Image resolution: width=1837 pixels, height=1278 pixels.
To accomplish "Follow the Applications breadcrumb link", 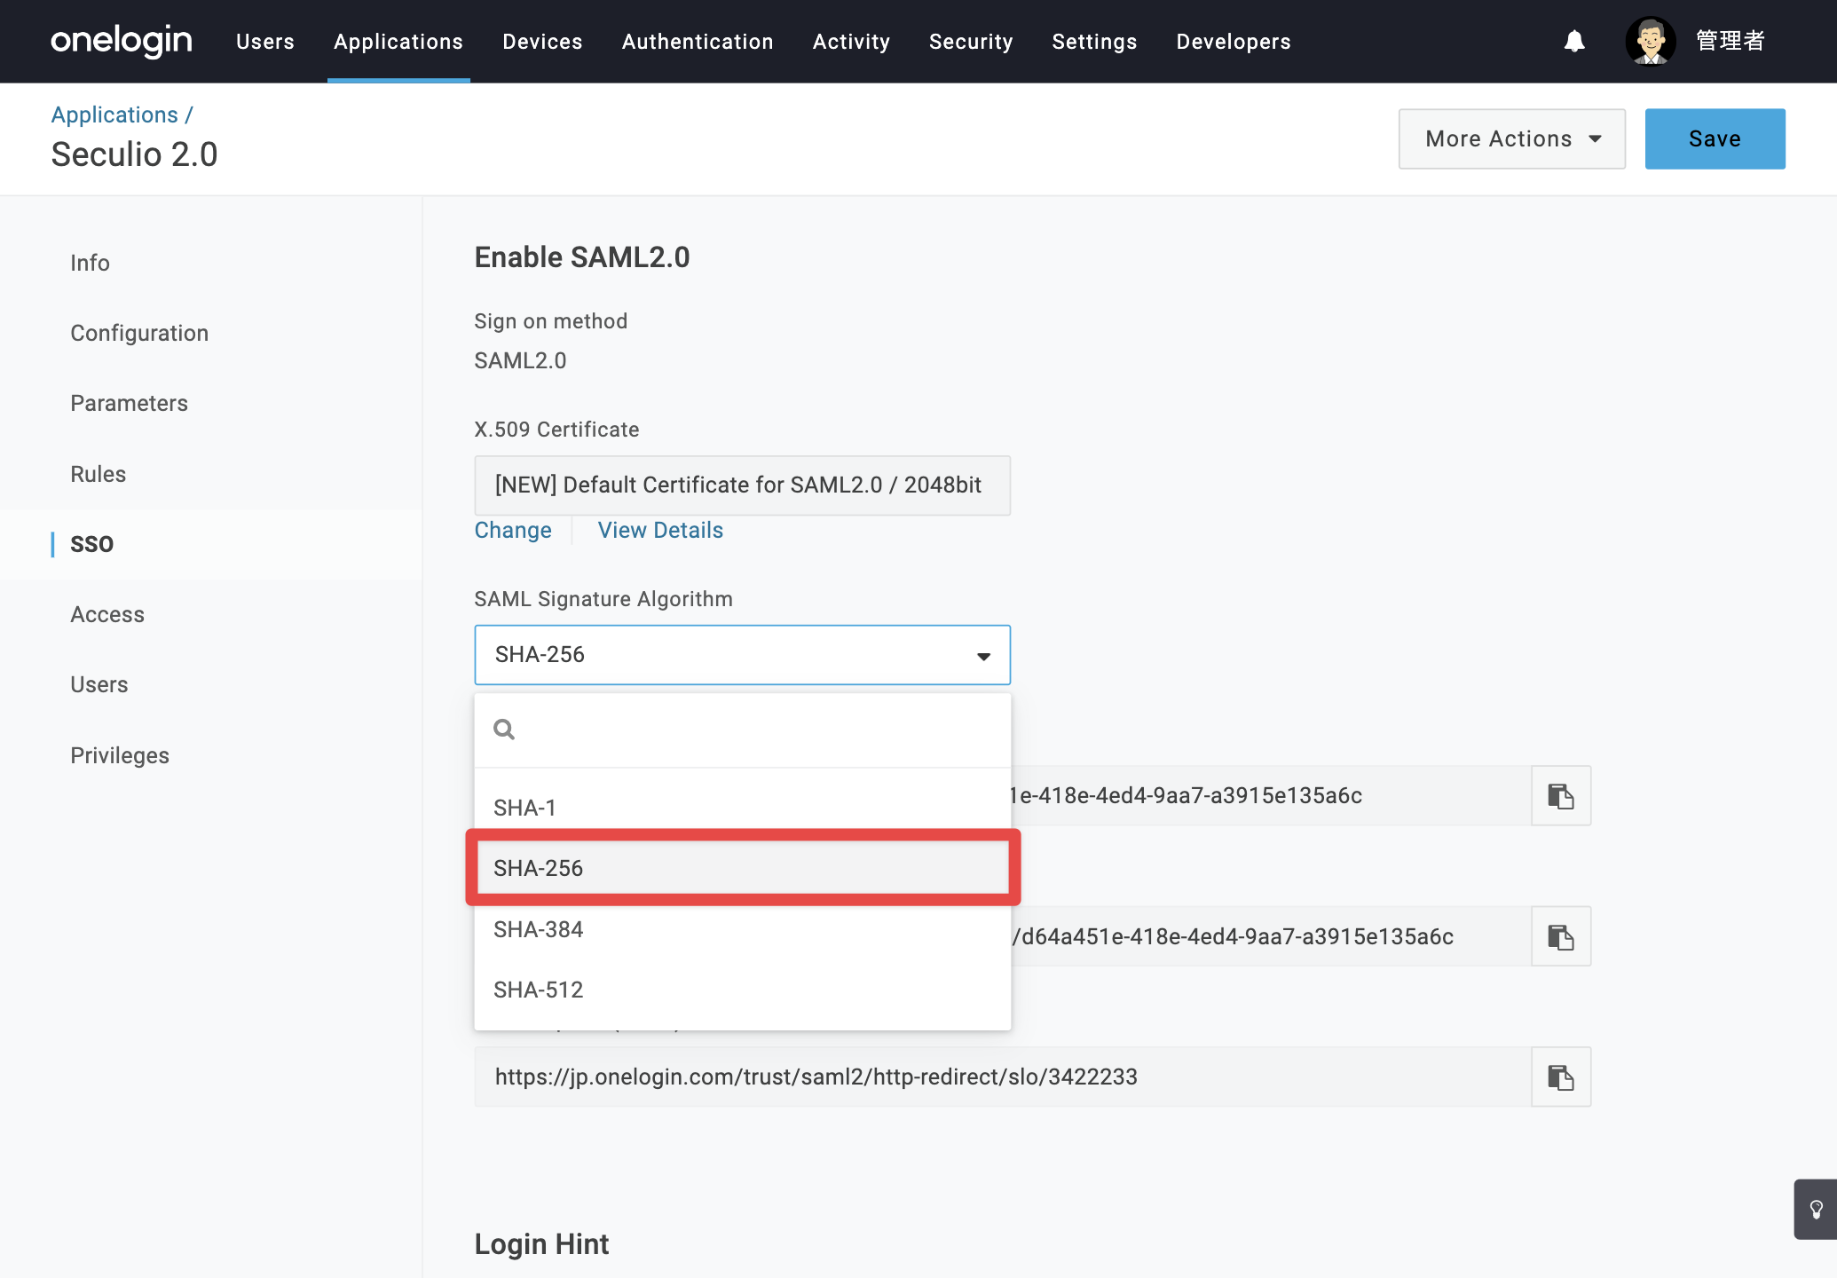I will pyautogui.click(x=114, y=114).
